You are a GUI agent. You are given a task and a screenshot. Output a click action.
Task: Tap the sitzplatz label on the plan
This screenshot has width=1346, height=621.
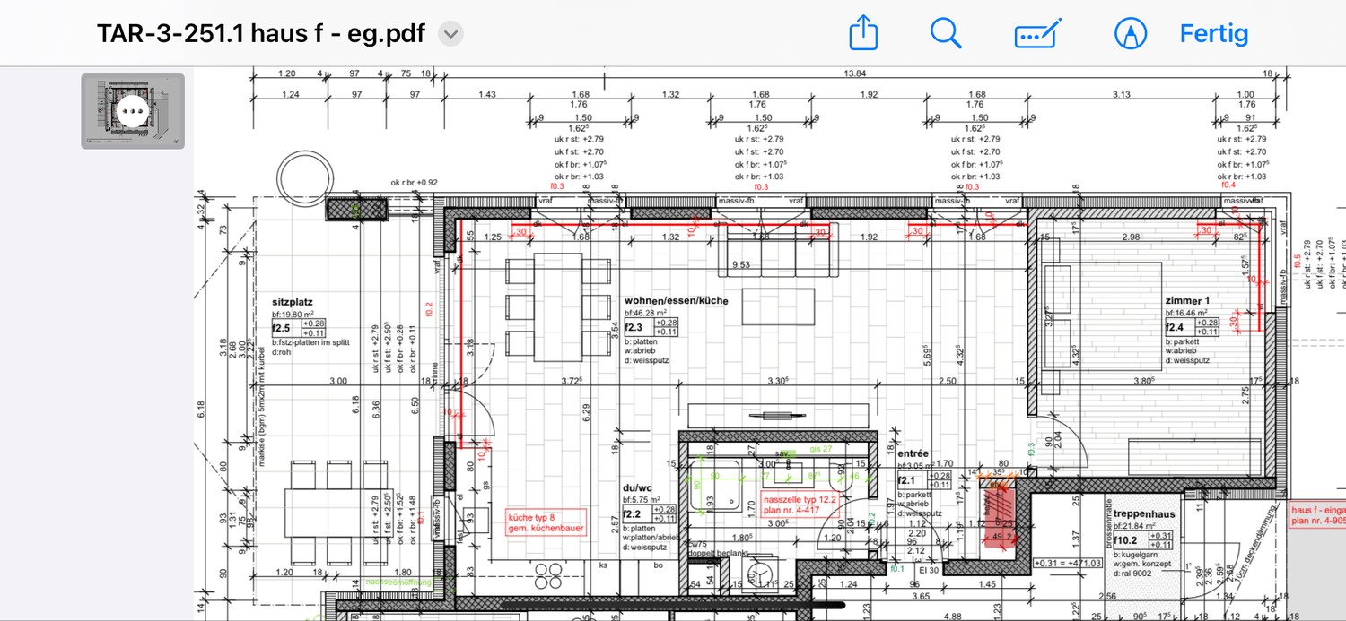pos(292,303)
